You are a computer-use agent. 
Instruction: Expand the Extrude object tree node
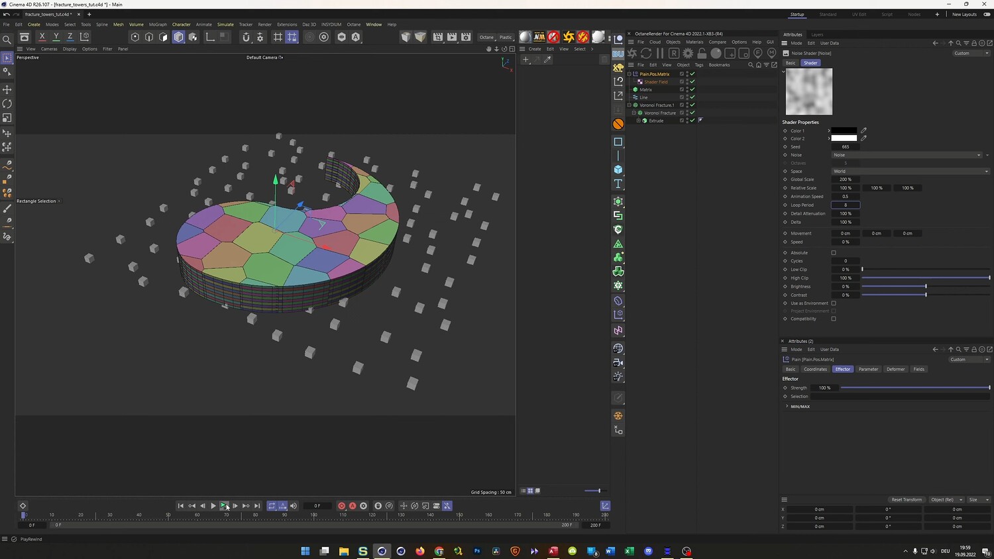[x=638, y=121]
